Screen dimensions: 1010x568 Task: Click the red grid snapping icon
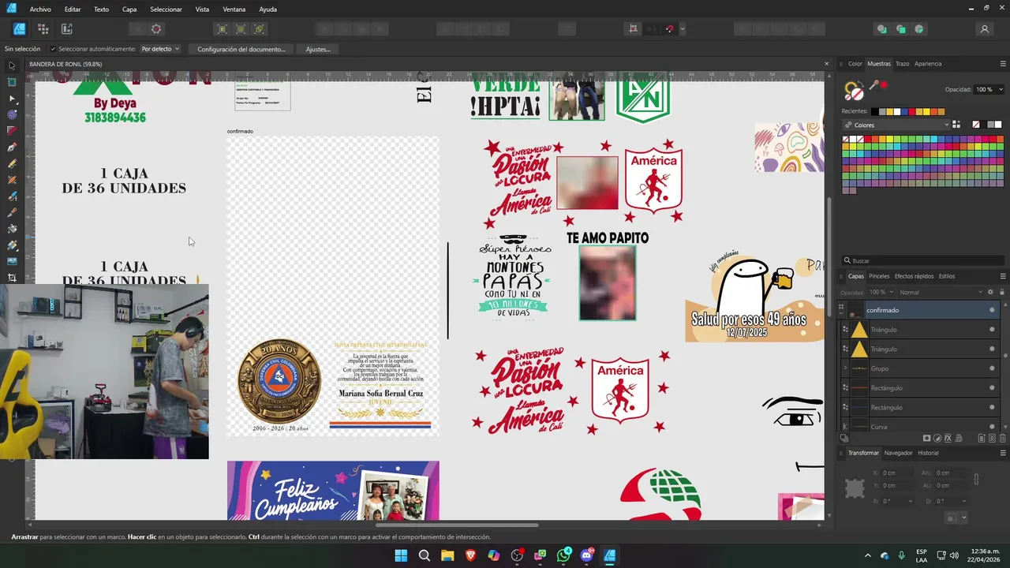pyautogui.click(x=633, y=29)
